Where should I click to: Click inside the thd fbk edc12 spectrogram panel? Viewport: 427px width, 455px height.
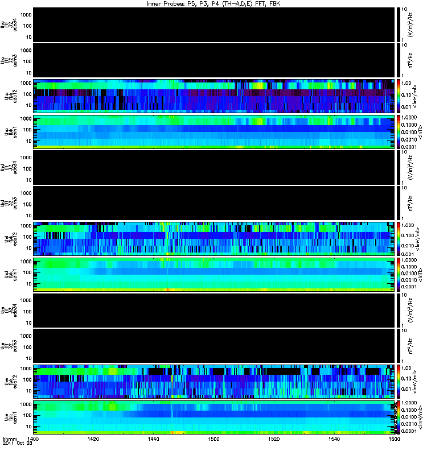214,239
